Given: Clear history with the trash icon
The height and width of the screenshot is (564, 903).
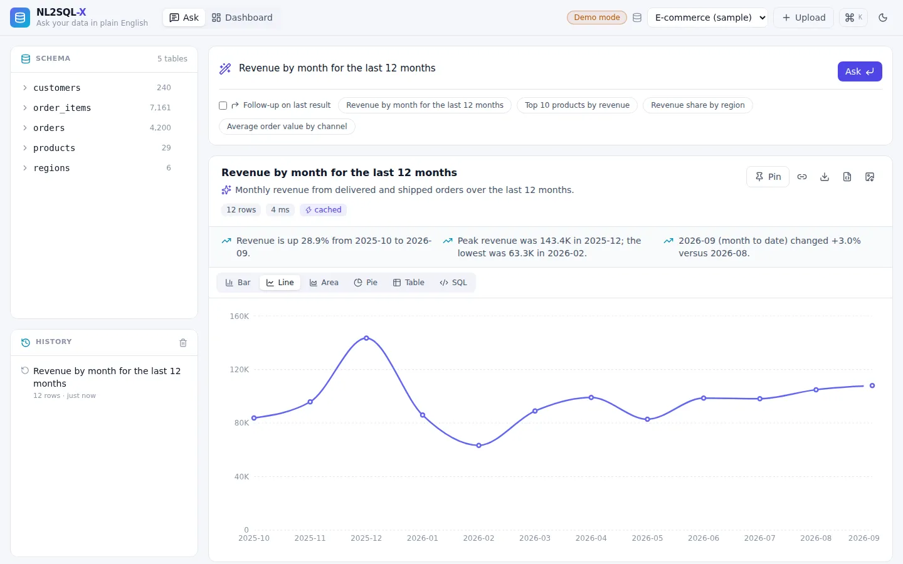Looking at the screenshot, I should (x=183, y=343).
